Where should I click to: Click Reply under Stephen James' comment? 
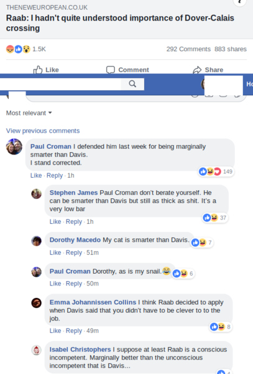pyautogui.click(x=74, y=222)
